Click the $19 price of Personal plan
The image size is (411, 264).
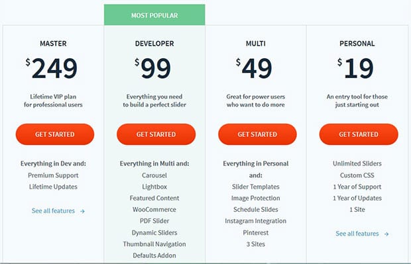tap(355, 68)
